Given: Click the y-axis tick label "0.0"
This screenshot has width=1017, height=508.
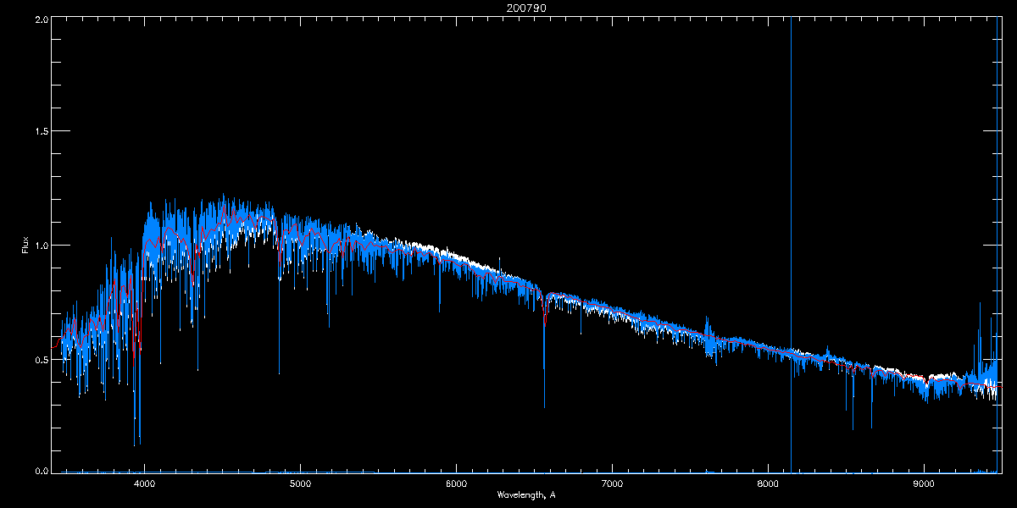Looking at the screenshot, I should pyautogui.click(x=41, y=471).
